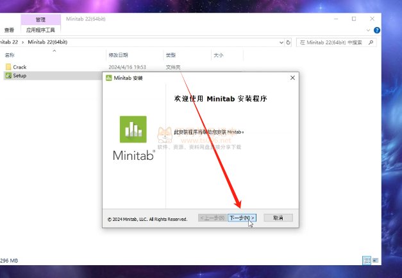This screenshot has width=402, height=278.
Task: Expand the Explorer ribbon chevron
Action: [x=368, y=30]
